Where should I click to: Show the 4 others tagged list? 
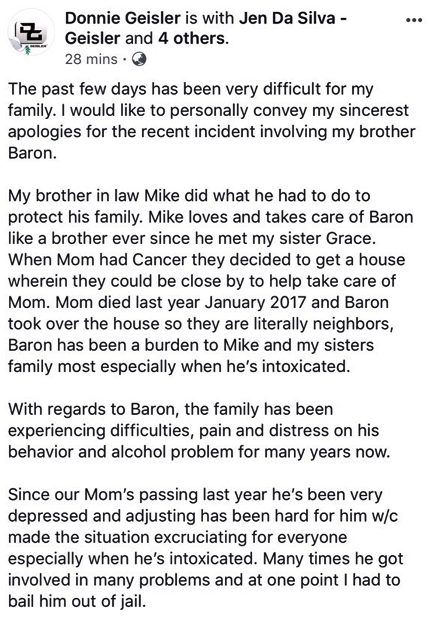(x=193, y=39)
